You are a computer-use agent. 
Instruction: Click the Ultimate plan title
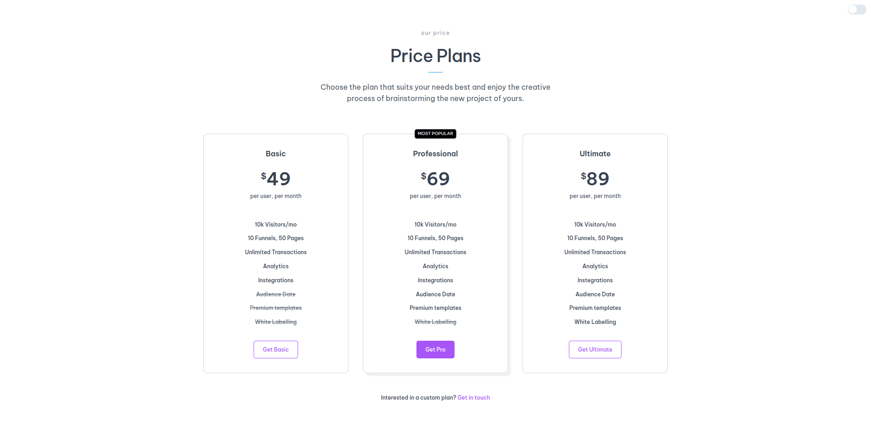coord(595,154)
